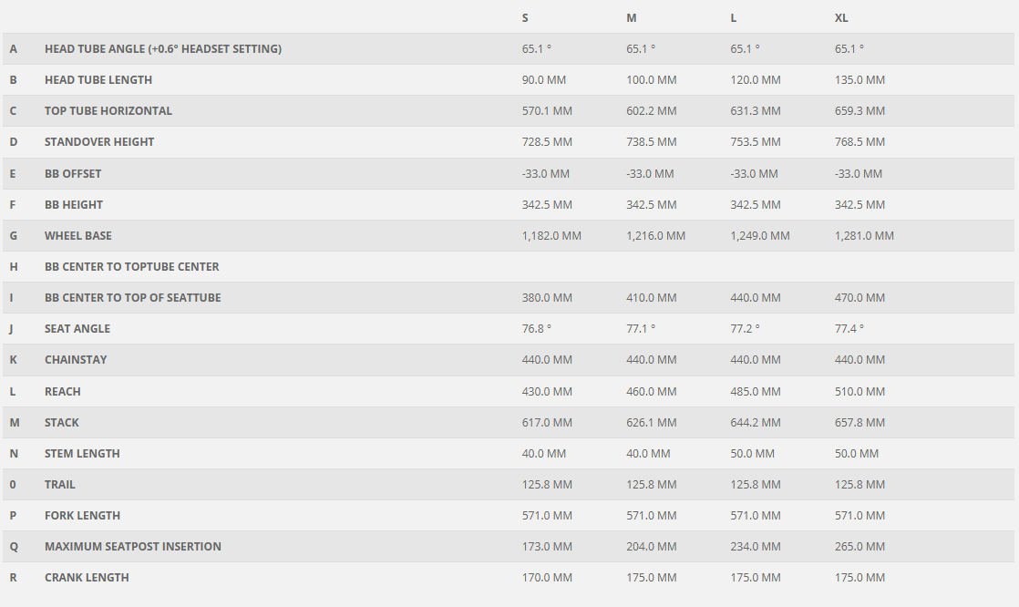Select the BB Offset row label
This screenshot has height=607, width=1019.
[73, 174]
